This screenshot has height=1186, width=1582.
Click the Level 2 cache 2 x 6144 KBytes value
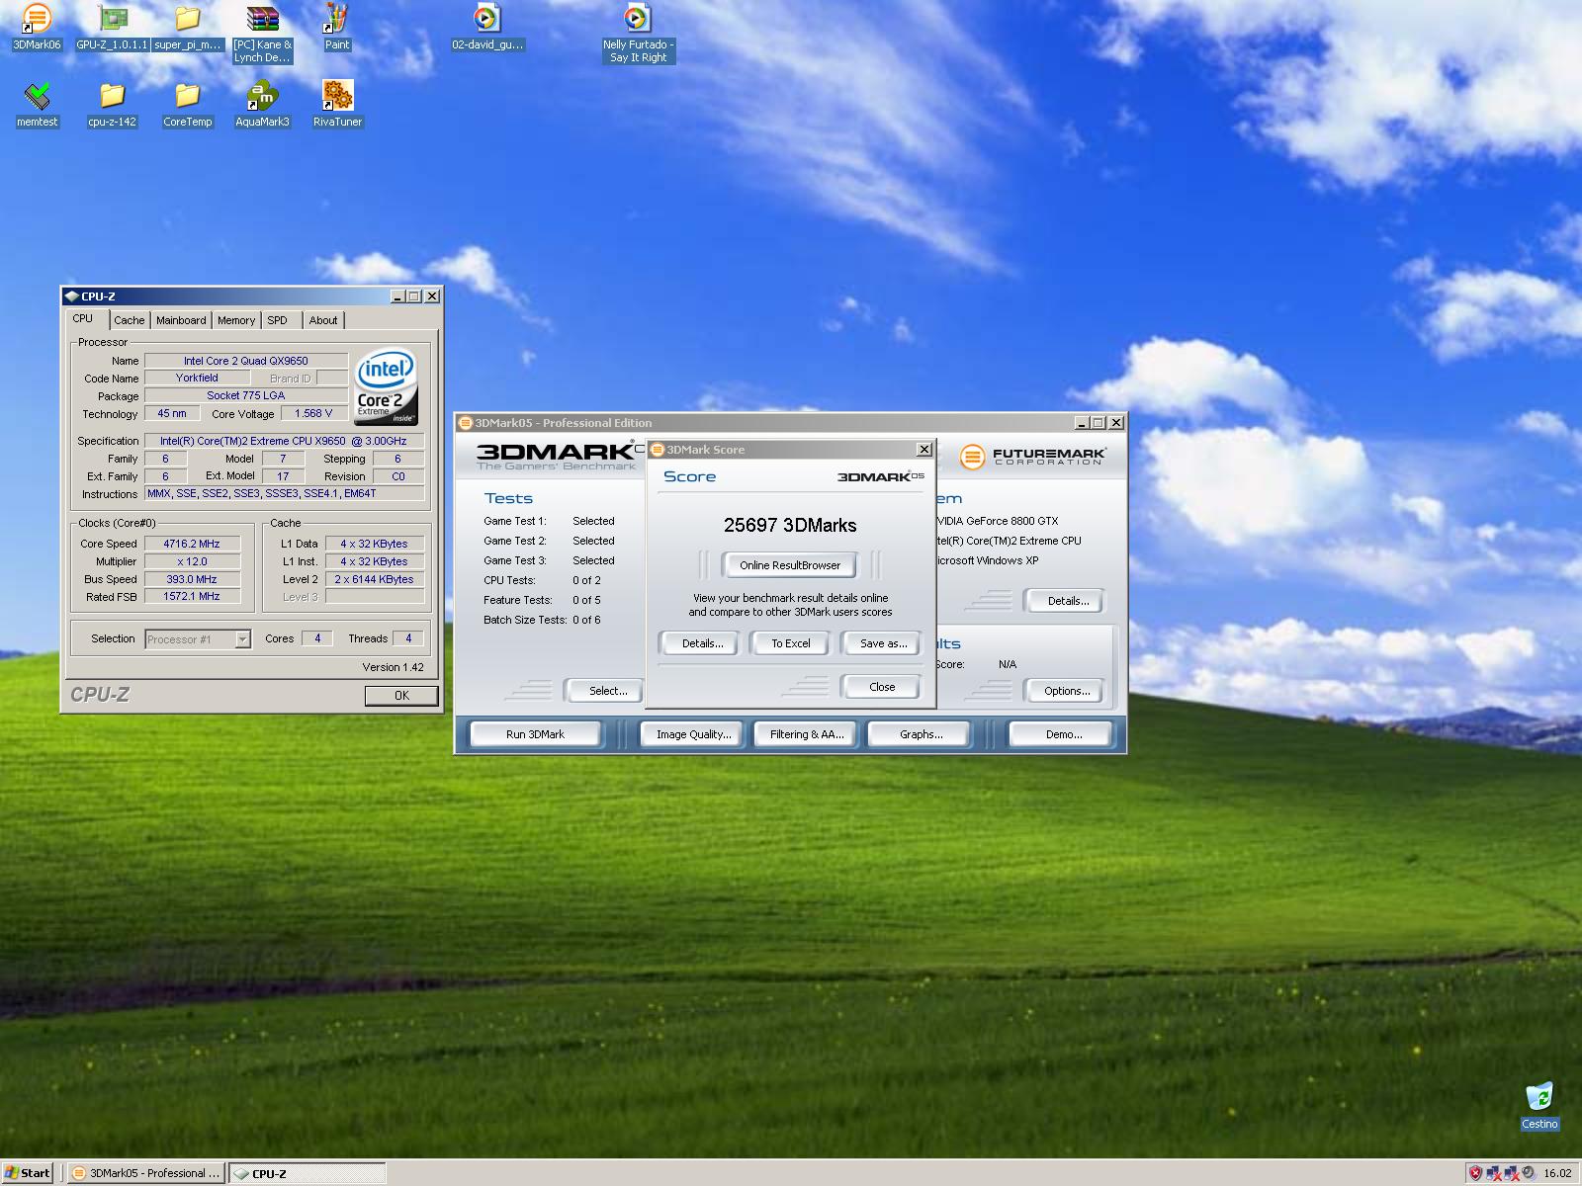[x=374, y=579]
